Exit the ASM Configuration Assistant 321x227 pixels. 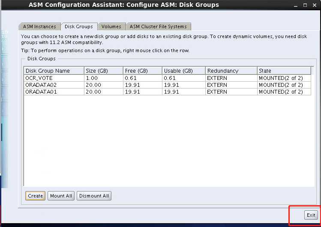click(311, 215)
